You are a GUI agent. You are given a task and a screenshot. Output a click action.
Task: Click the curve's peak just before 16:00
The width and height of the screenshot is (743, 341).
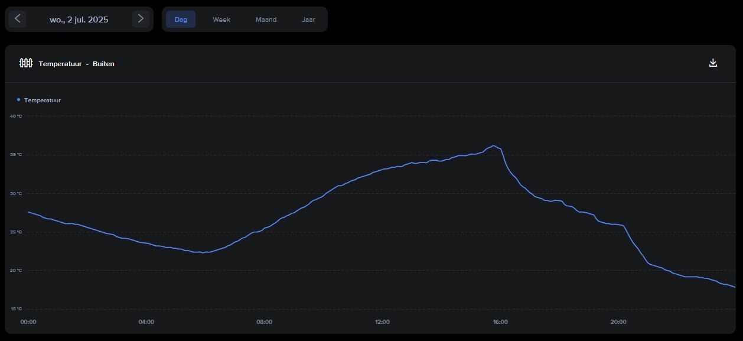click(x=494, y=145)
